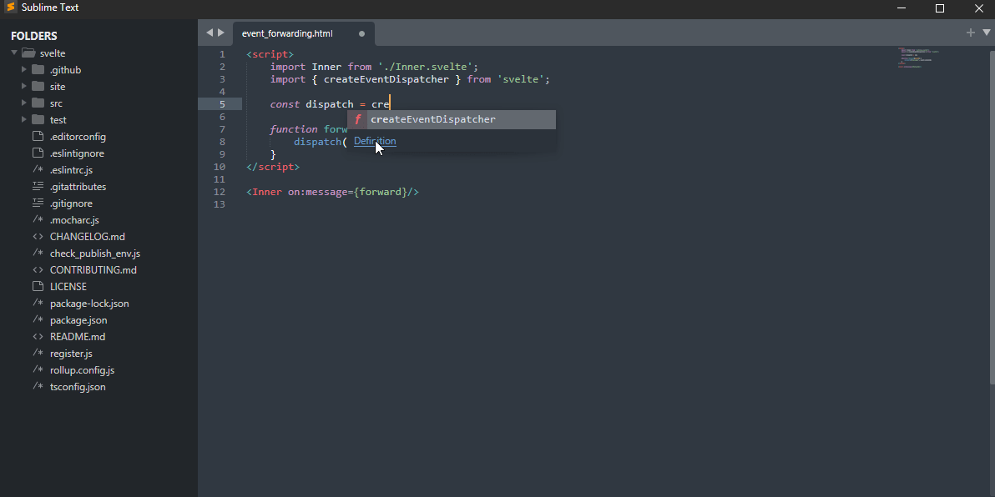Expand the test folder
Screen dimensions: 995x497
[x=24, y=119]
